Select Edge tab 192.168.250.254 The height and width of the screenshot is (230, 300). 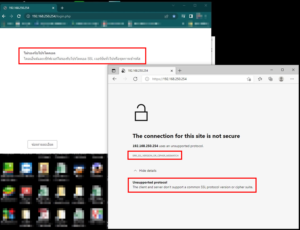click(147, 71)
